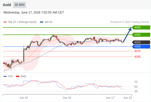Click the red 9MA legend swatch
The image size is (151, 102).
pyautogui.click(x=17, y=76)
